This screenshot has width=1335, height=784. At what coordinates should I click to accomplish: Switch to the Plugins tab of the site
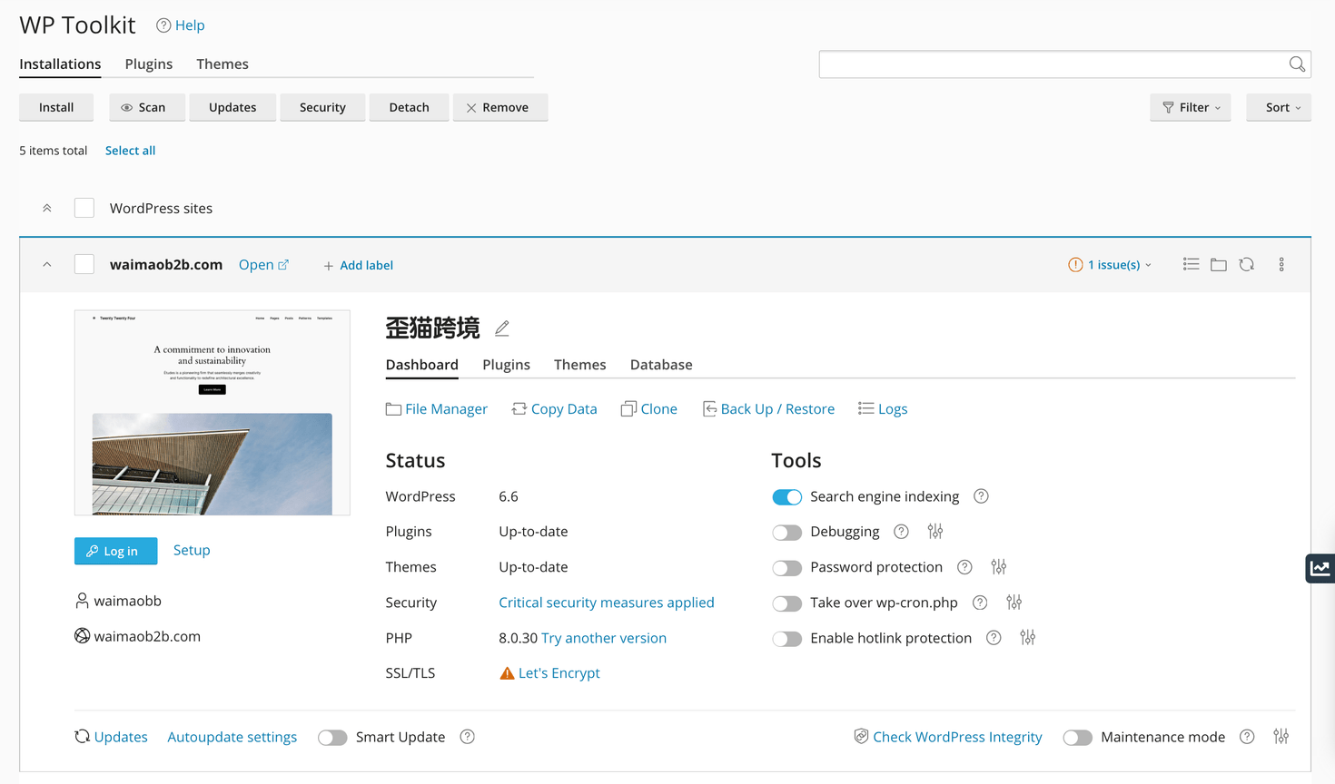pos(506,365)
